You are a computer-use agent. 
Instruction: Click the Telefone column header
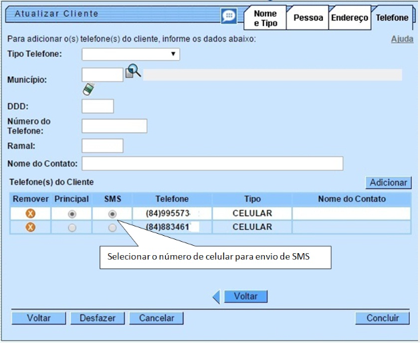tap(172, 199)
